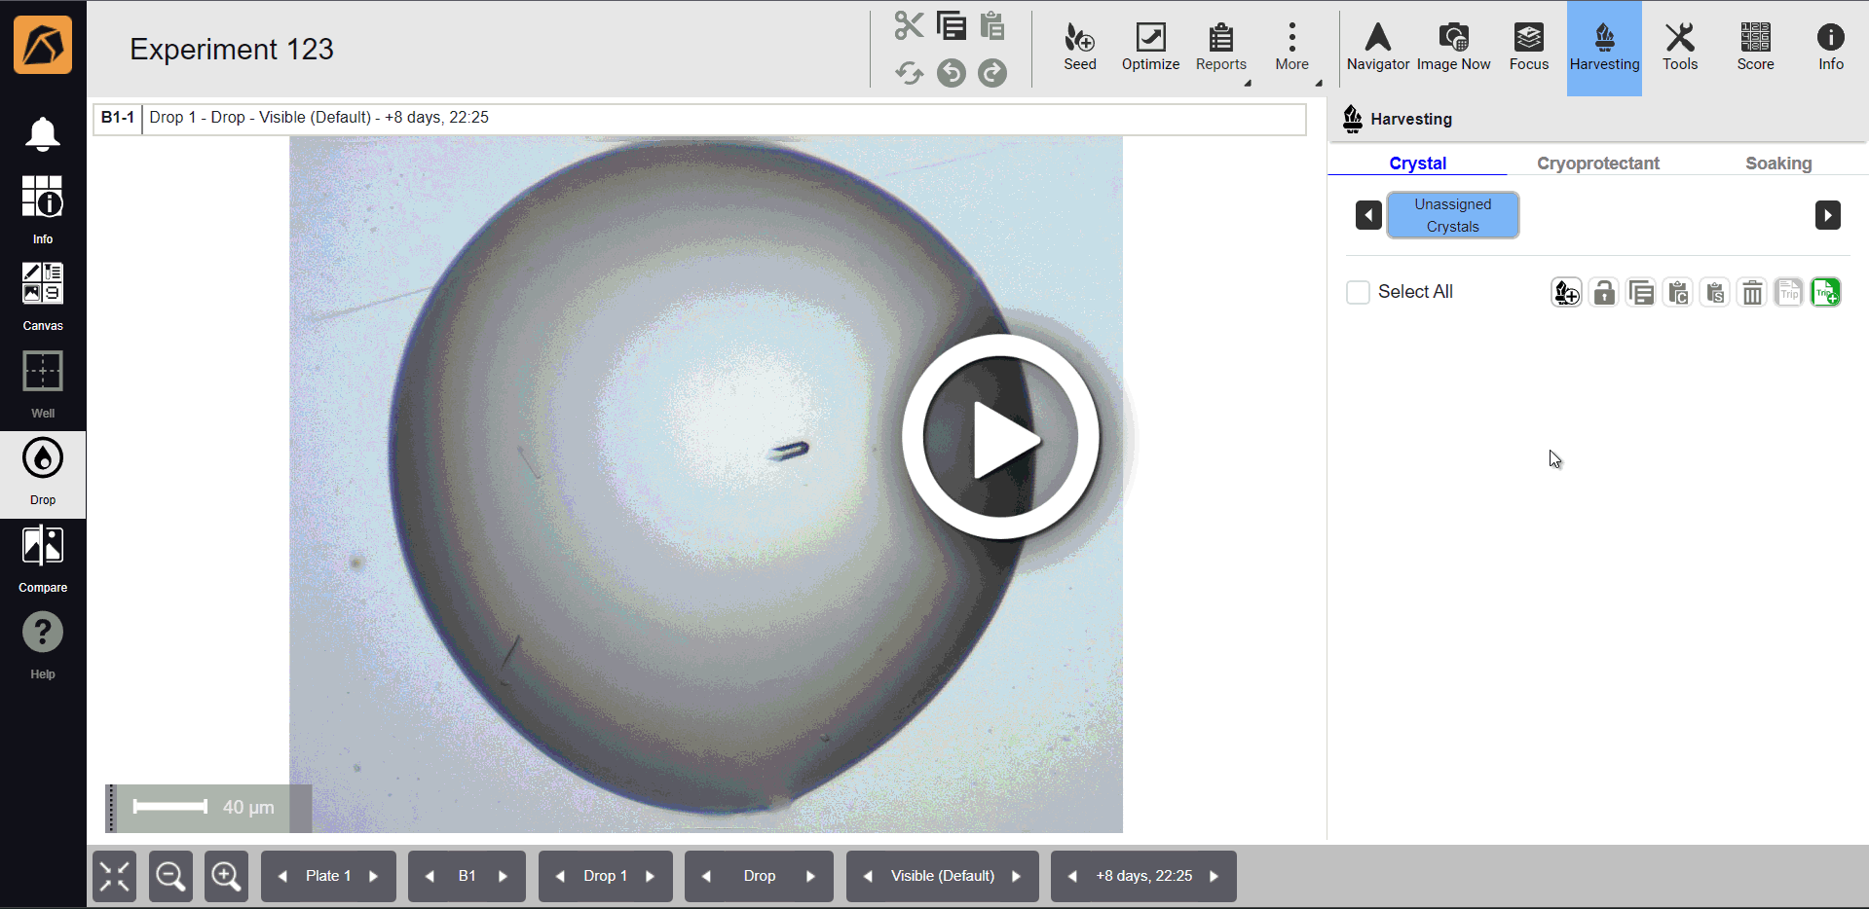This screenshot has height=909, width=1869.
Task: Play the drop image video
Action: [1000, 437]
